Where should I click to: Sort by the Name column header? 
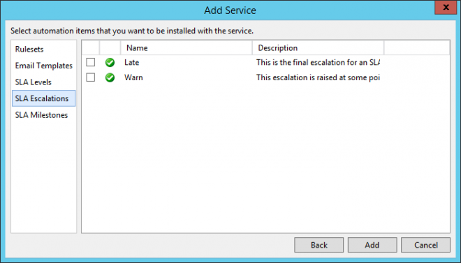click(x=186, y=48)
